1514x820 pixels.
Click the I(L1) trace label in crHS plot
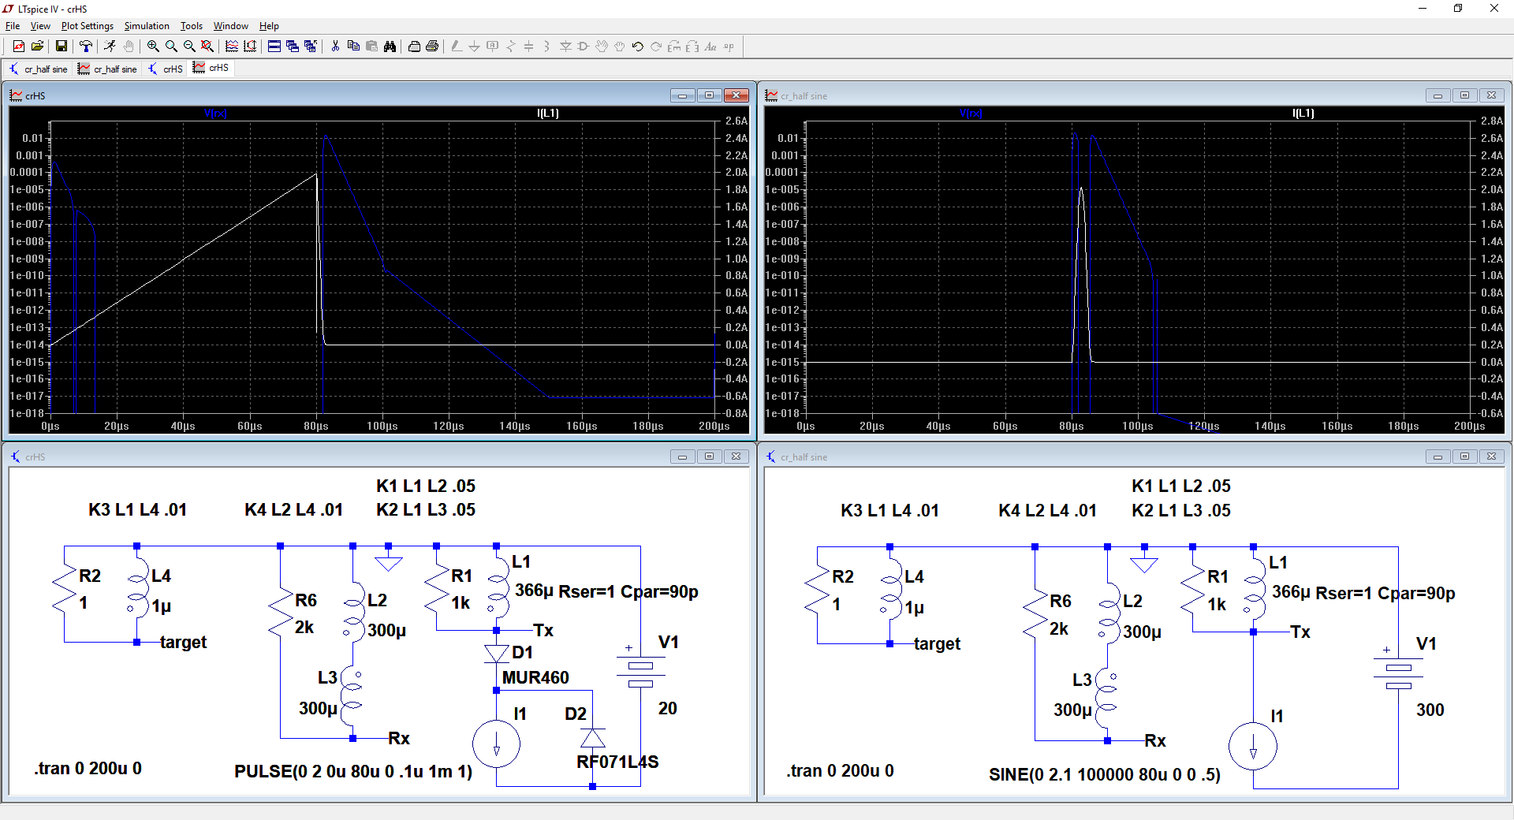[x=547, y=114]
